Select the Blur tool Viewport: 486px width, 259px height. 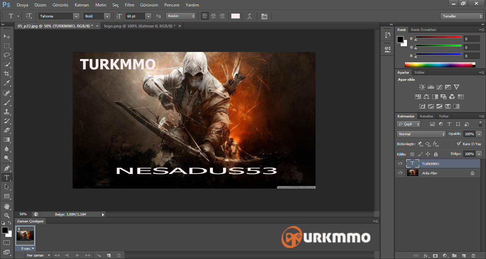pos(7,149)
